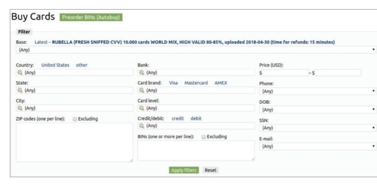
Task: Click the magnifier icon in the Credit/debit field
Action: 142,126
